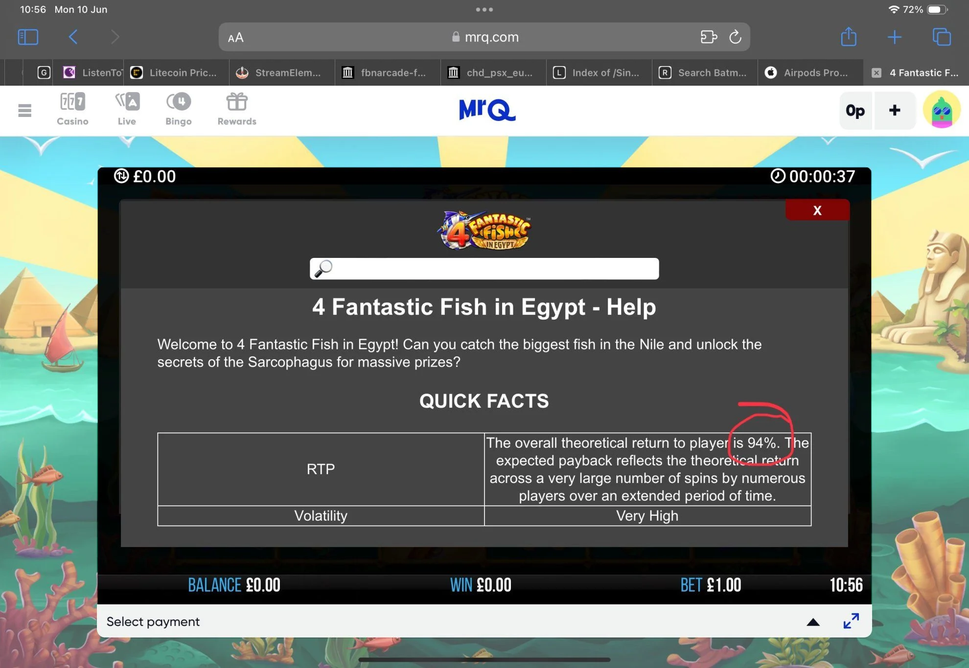Close the 4 Fantastic Fish tab
Viewport: 969px width, 668px height.
(877, 73)
